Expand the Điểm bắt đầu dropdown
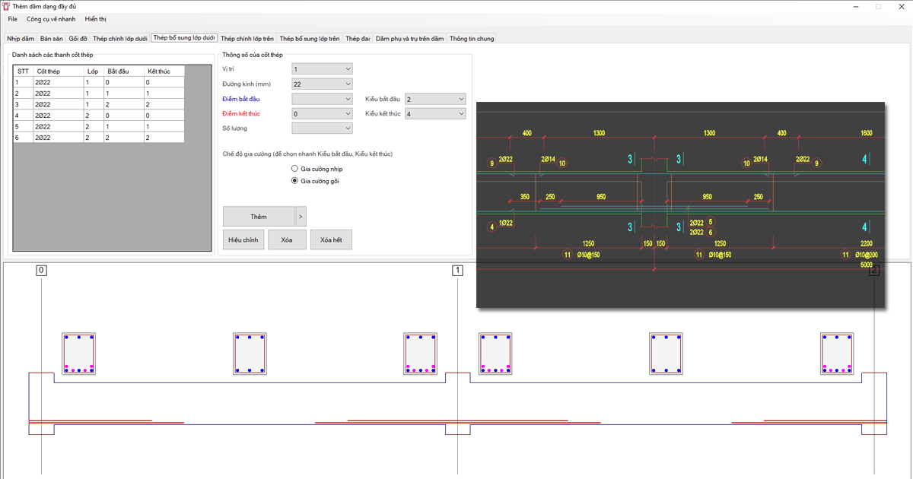 pos(322,99)
